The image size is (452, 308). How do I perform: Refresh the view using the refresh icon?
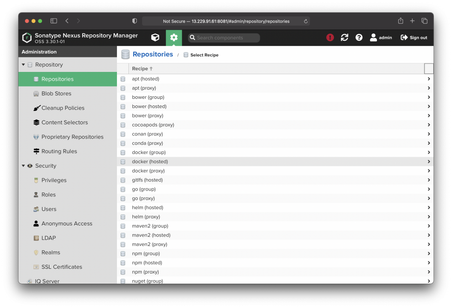(344, 38)
